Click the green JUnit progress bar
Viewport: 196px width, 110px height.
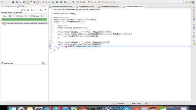coord(24,20)
